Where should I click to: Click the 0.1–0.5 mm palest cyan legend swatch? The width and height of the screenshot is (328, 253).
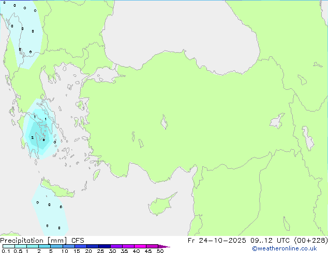point(9,246)
